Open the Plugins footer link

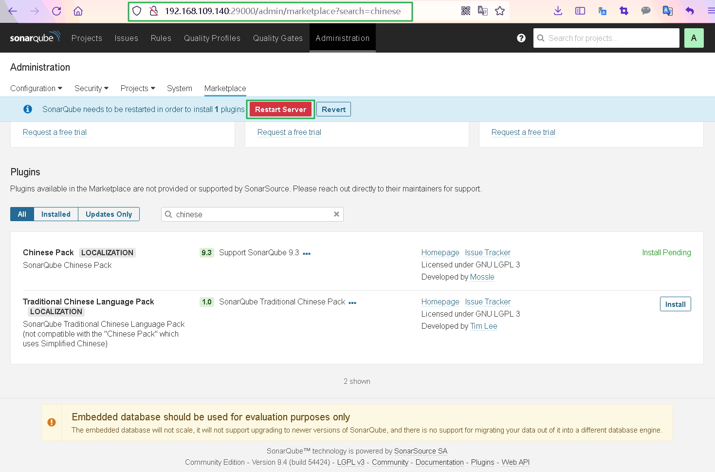pos(482,462)
